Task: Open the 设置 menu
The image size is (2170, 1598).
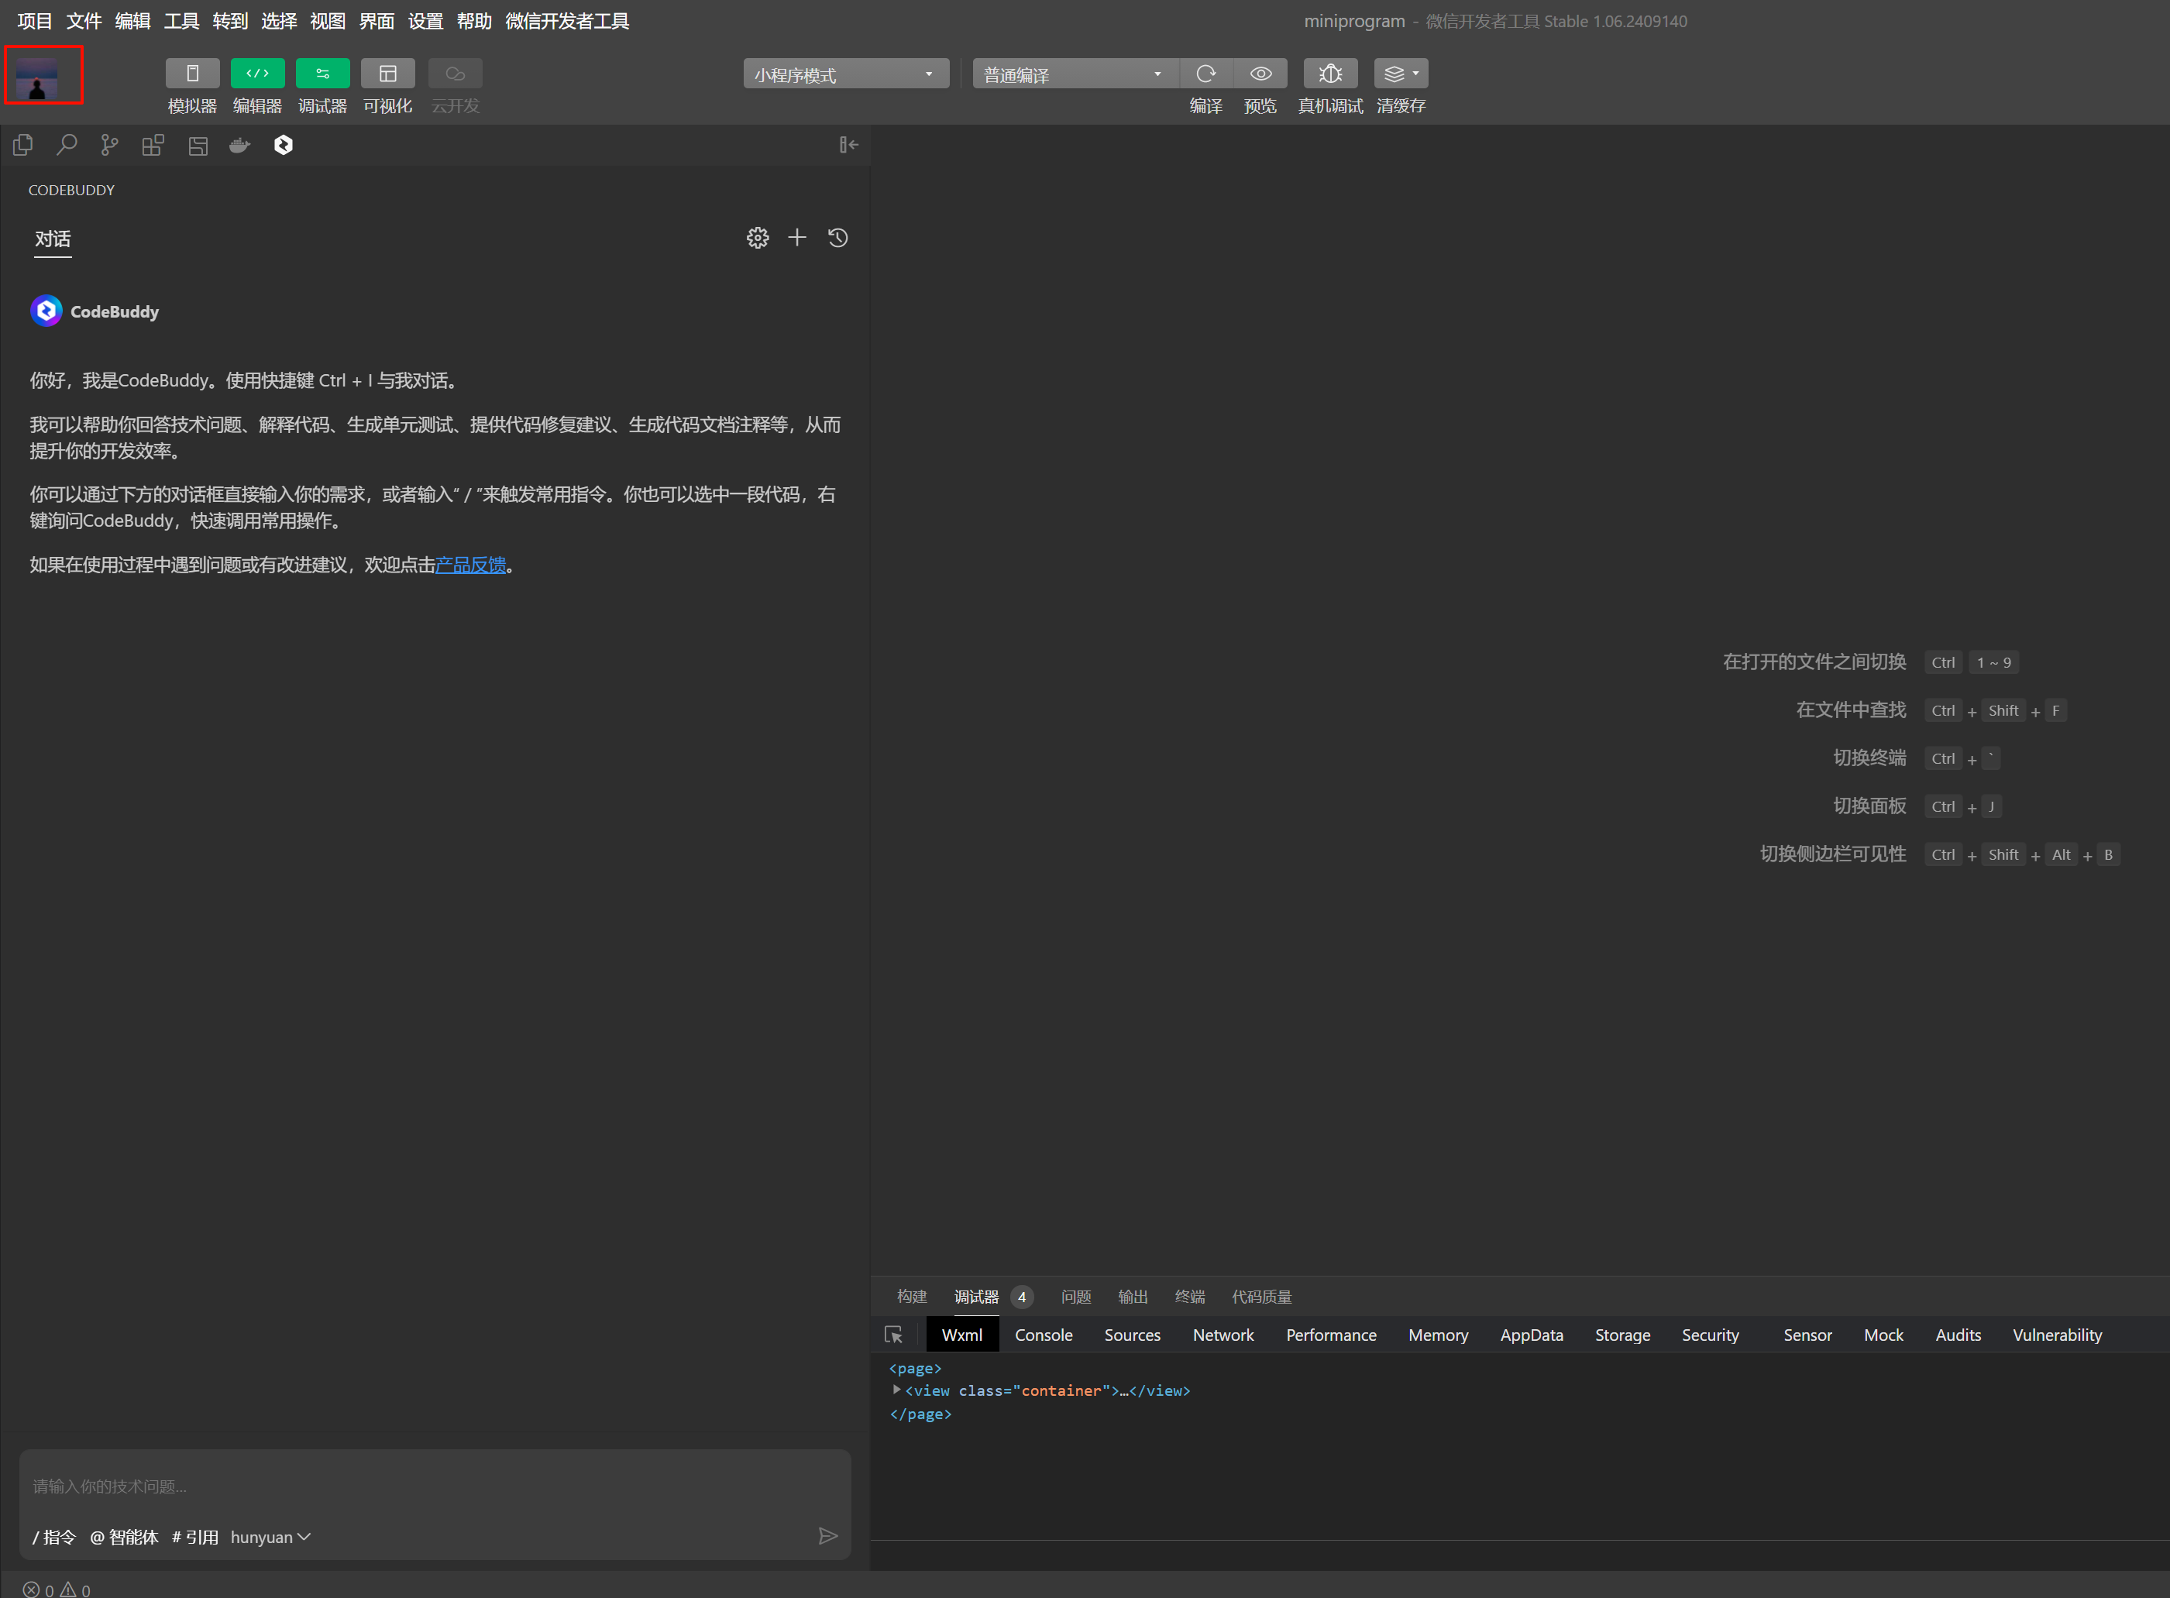Action: coord(425,21)
